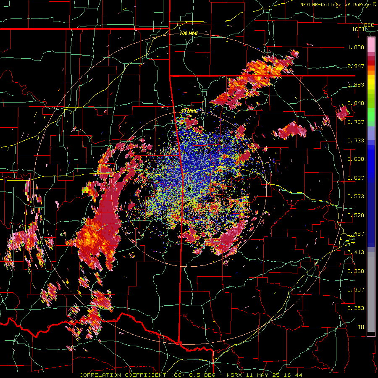Click the 0.520 legend value
Image resolution: width=378 pixels, height=378 pixels.
click(x=356, y=215)
